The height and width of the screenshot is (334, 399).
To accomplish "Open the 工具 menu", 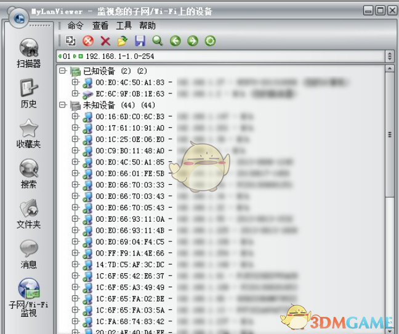I will [124, 26].
